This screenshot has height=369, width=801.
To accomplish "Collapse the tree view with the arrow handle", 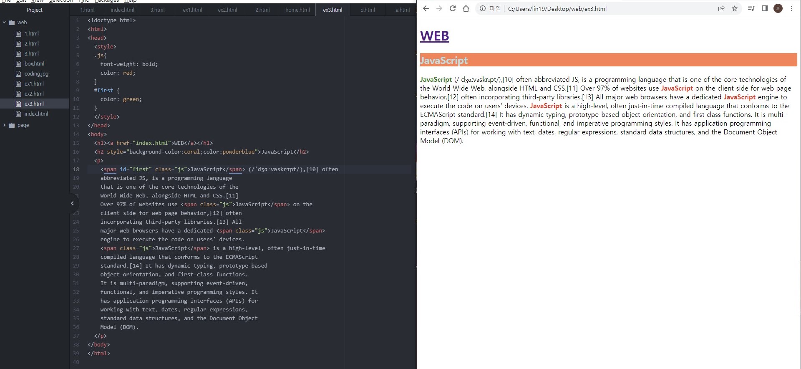I will click(x=72, y=203).
